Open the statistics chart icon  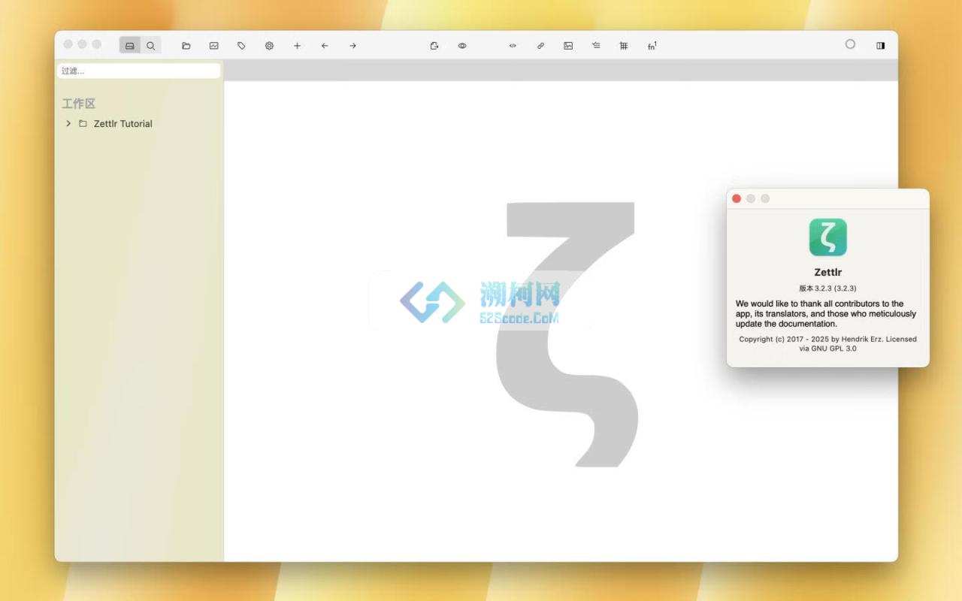pos(214,46)
